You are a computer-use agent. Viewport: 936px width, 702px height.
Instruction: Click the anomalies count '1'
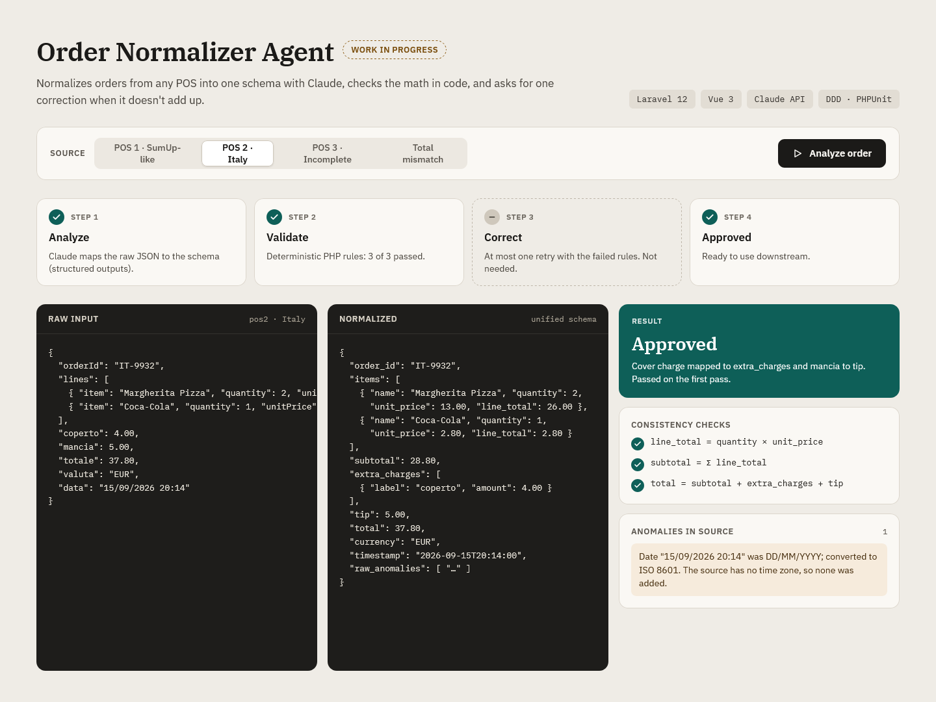[x=885, y=532]
